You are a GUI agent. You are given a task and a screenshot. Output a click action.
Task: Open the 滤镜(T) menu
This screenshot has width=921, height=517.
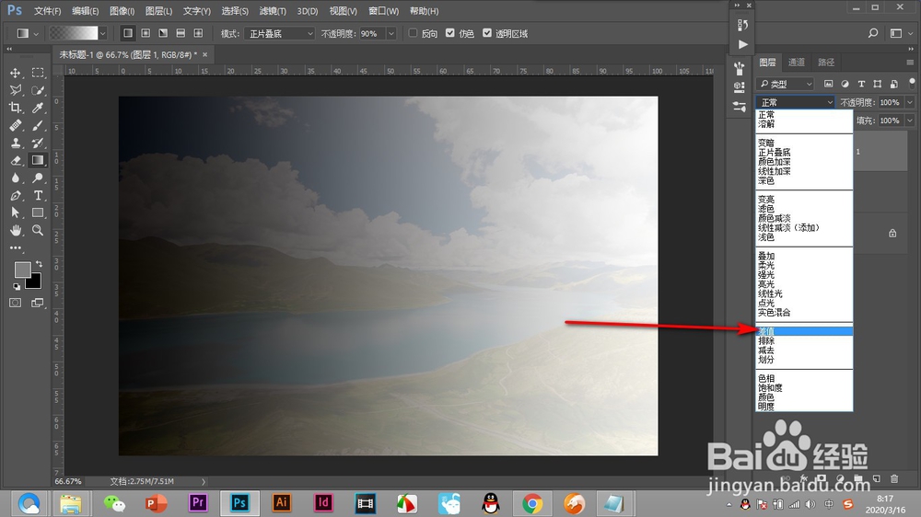(x=273, y=11)
